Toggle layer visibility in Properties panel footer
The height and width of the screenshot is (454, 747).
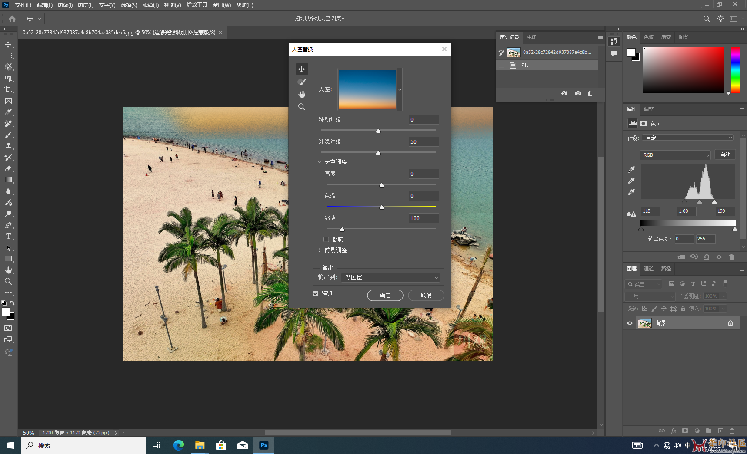pyautogui.click(x=719, y=257)
